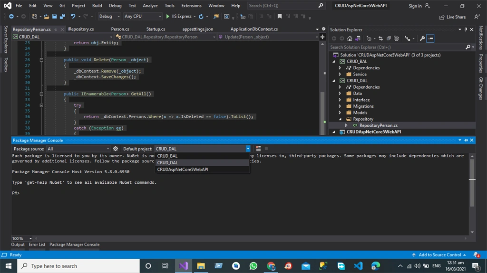Click Sync with Active Document icon
This screenshot has height=273, width=487.
pos(380,38)
